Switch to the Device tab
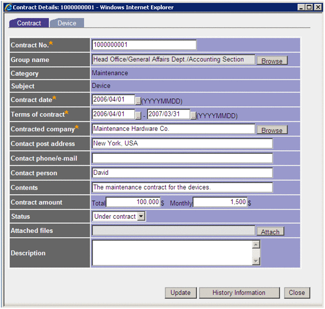 [x=67, y=23]
